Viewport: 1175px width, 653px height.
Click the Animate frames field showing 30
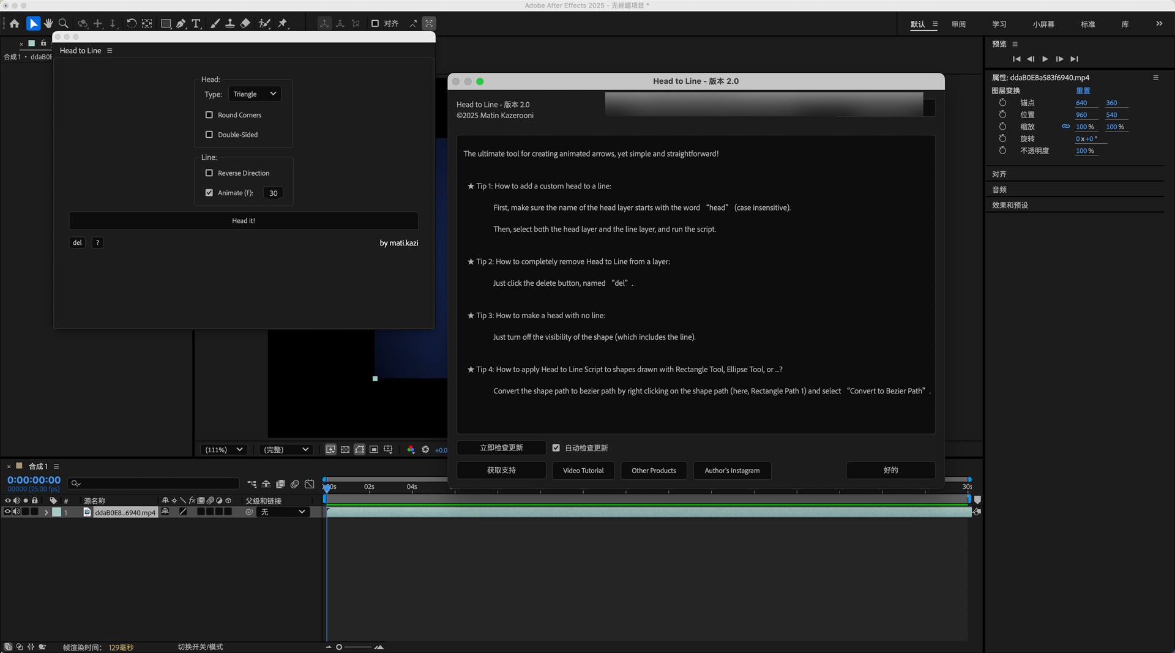click(273, 193)
